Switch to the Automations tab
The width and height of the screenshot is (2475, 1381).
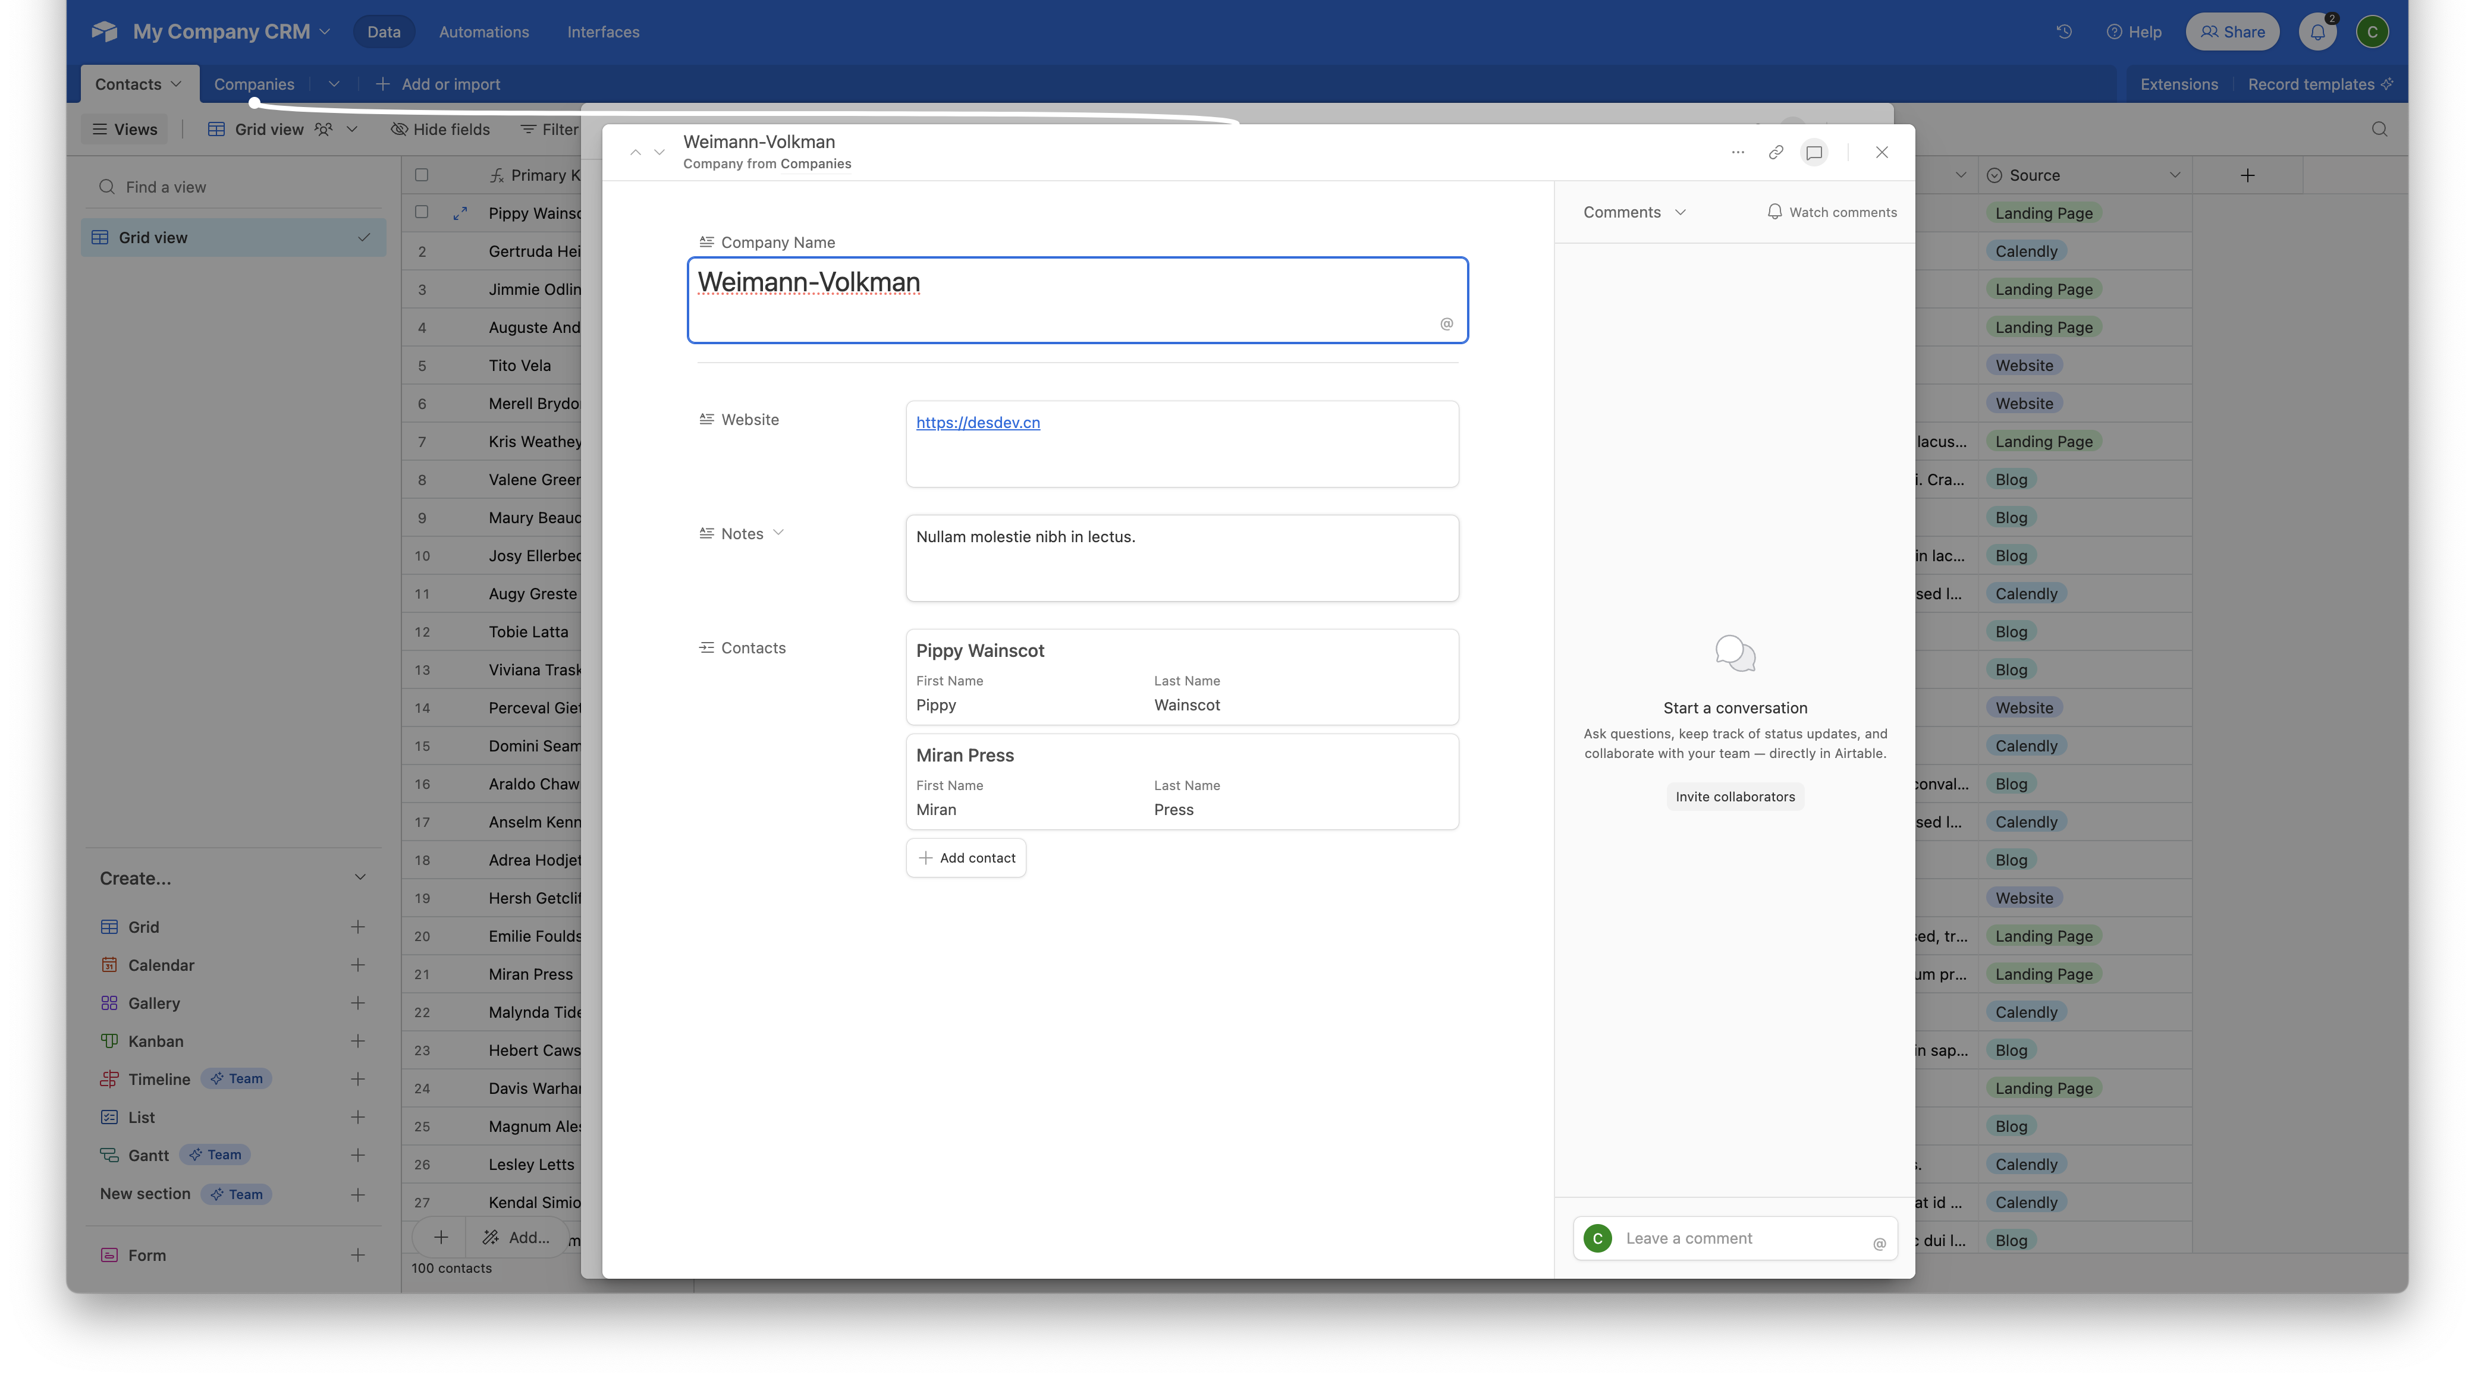(x=483, y=31)
